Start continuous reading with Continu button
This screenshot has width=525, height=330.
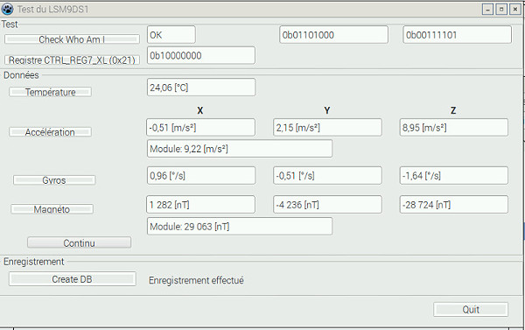[79, 242]
